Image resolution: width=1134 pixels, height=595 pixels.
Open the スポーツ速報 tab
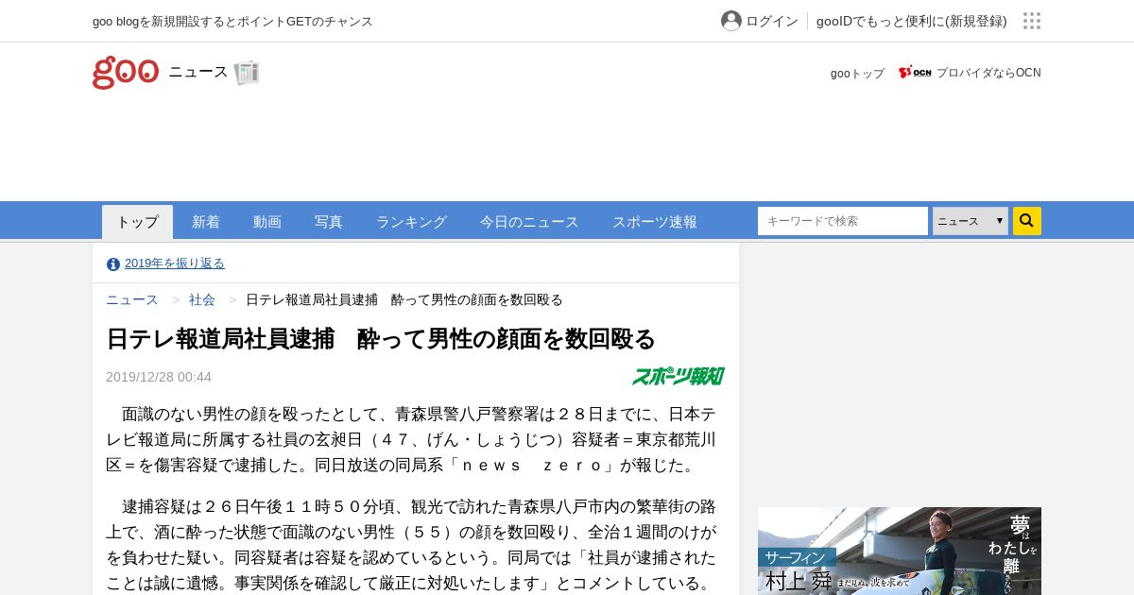point(655,222)
